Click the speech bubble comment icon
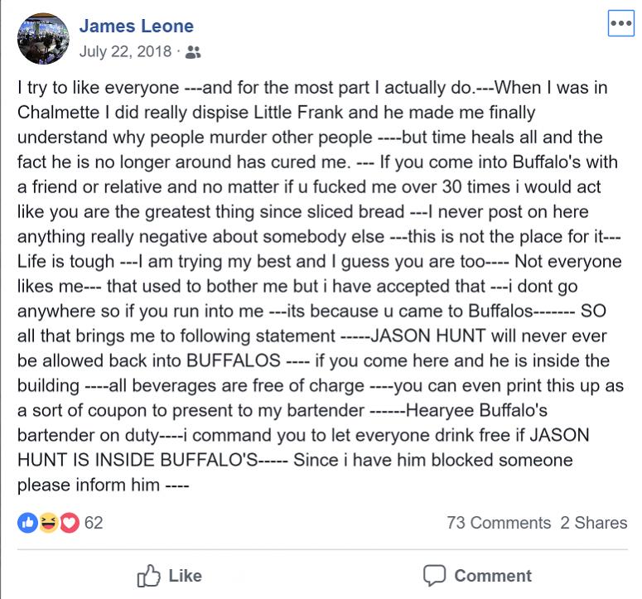This screenshot has width=642, height=599. point(434,576)
